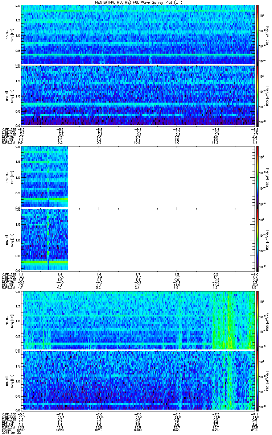
Task: Click the '0300' time tick label
Action: 138,429
